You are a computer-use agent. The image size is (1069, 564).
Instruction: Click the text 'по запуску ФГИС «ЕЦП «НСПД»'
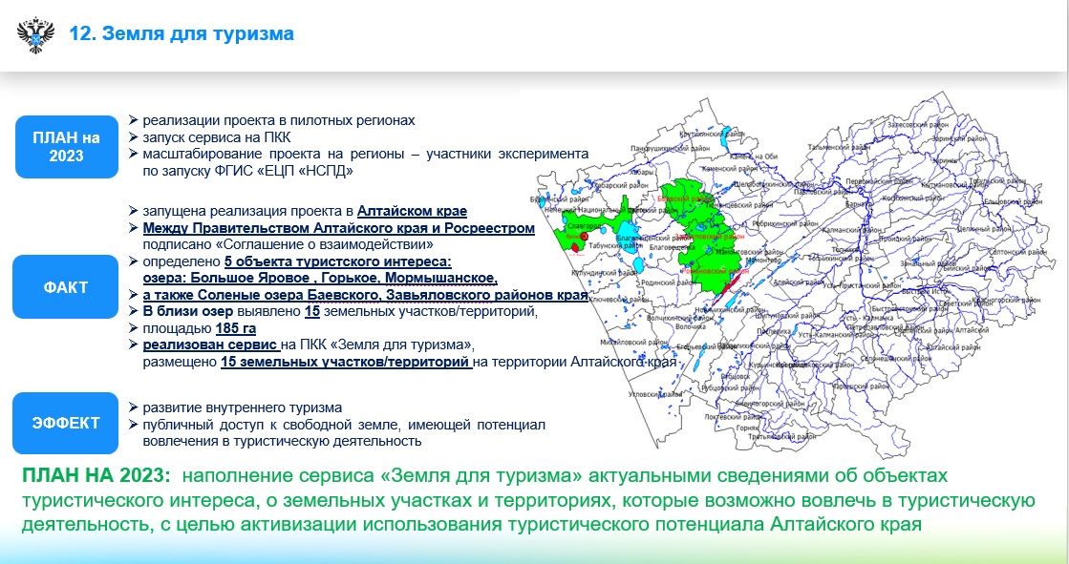(248, 171)
